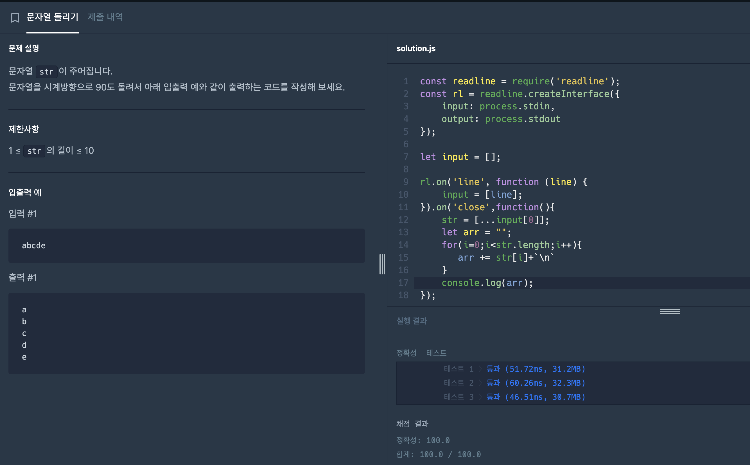This screenshot has width=750, height=465.
Task: Click the inline str code in problem description
Action: pos(46,72)
